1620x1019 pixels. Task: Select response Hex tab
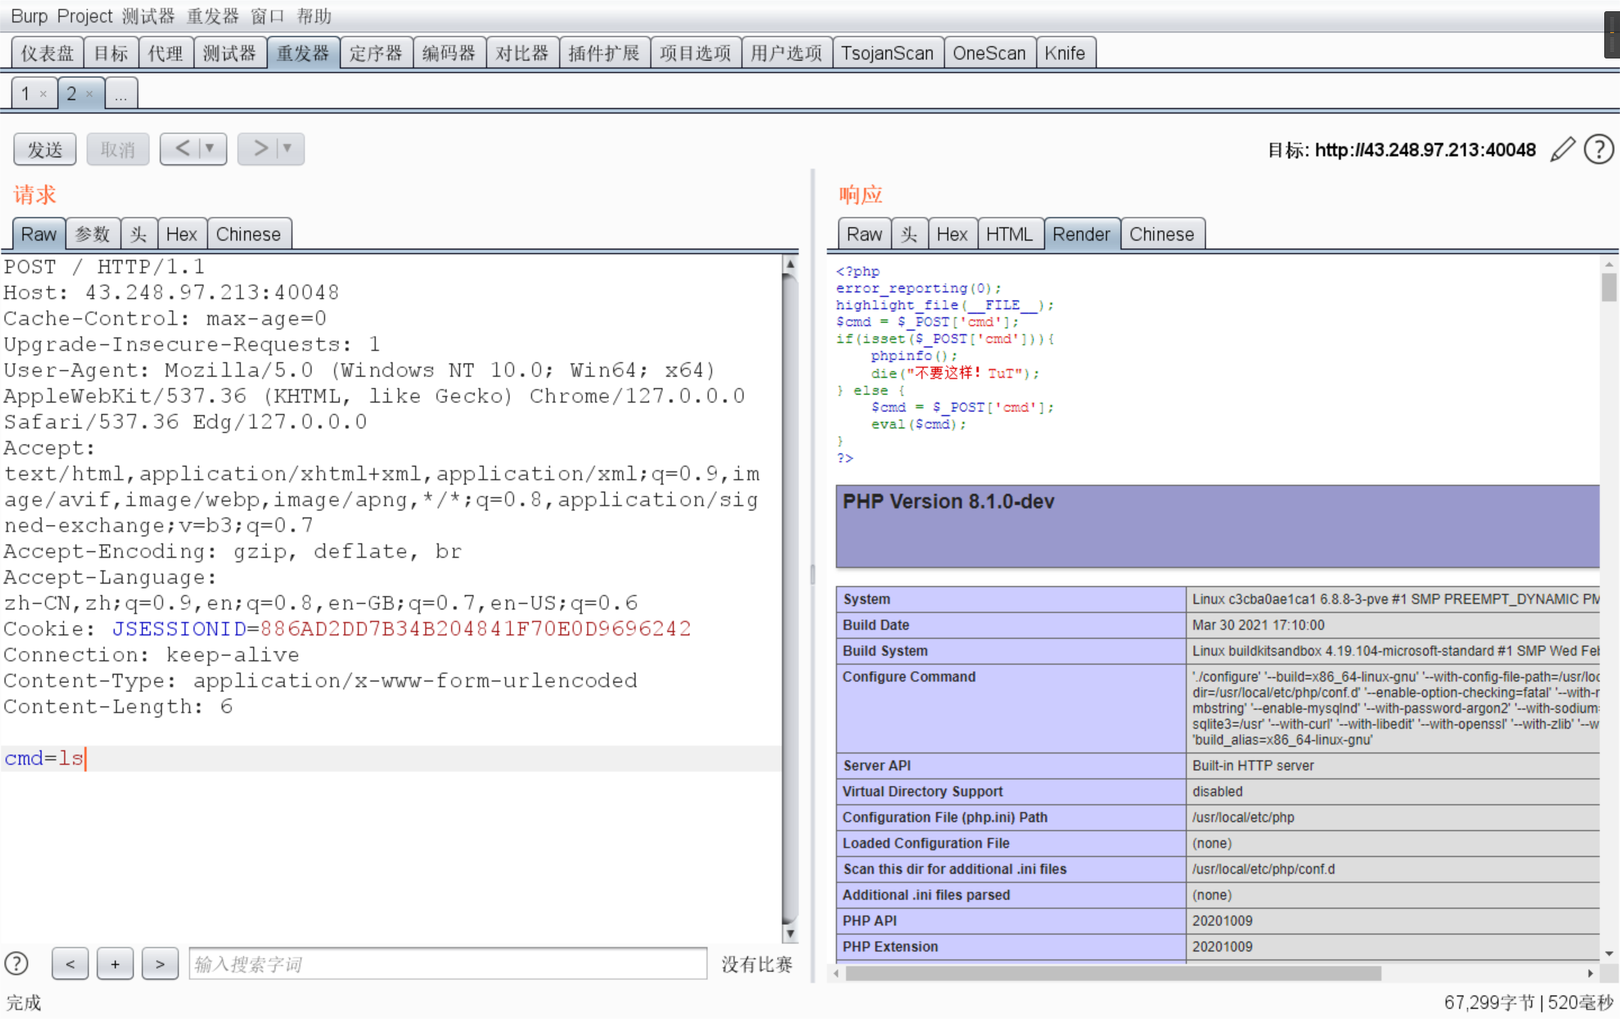coord(952,234)
